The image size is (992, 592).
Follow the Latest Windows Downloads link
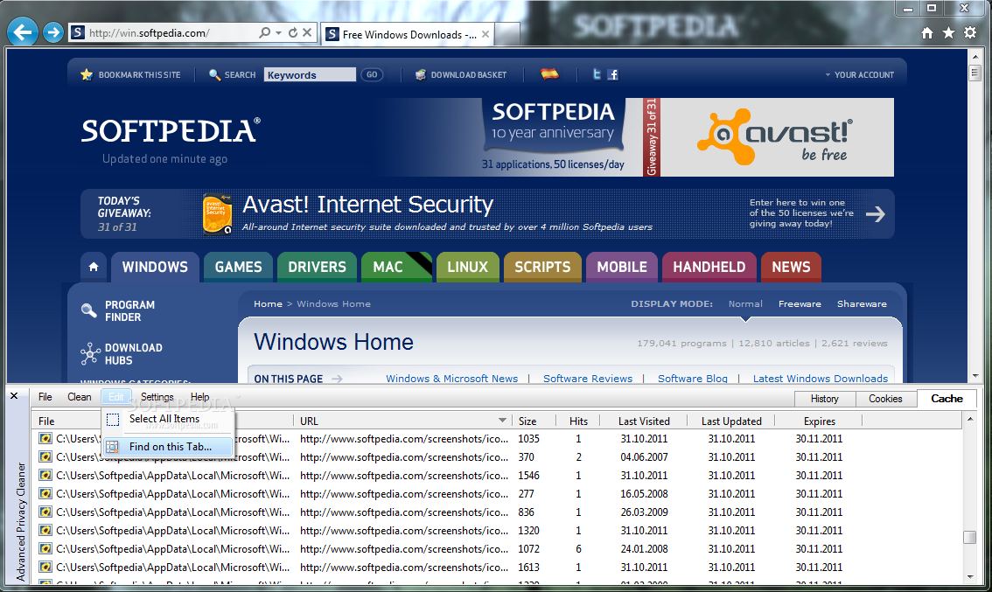[x=821, y=379]
